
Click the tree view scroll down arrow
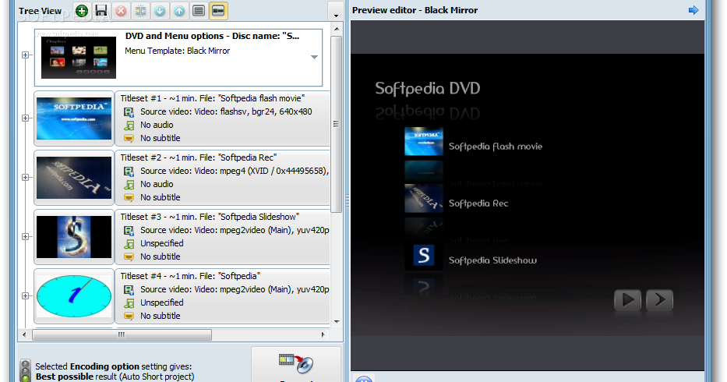(x=337, y=322)
